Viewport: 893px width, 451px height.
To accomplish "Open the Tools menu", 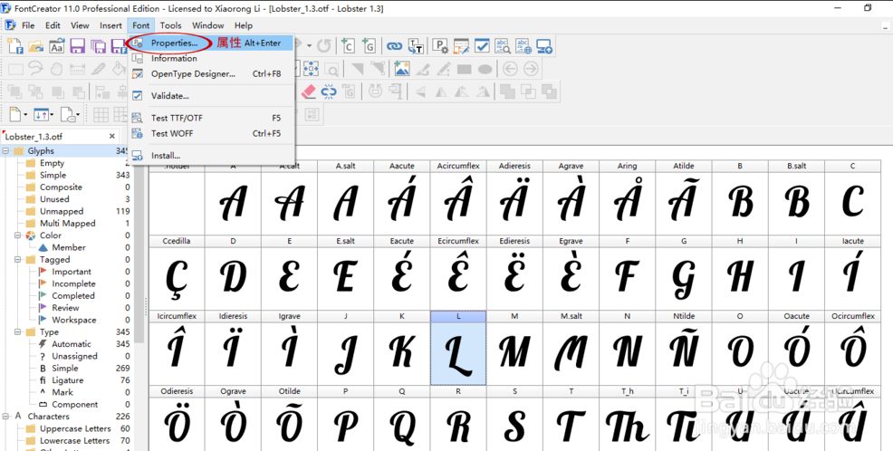I will pos(170,25).
